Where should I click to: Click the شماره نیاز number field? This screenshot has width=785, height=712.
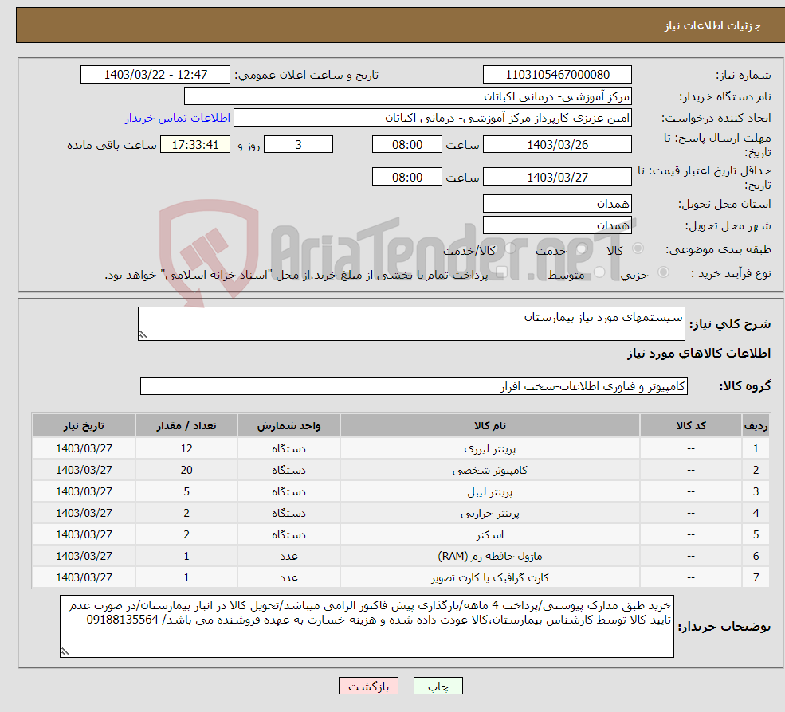pyautogui.click(x=557, y=75)
